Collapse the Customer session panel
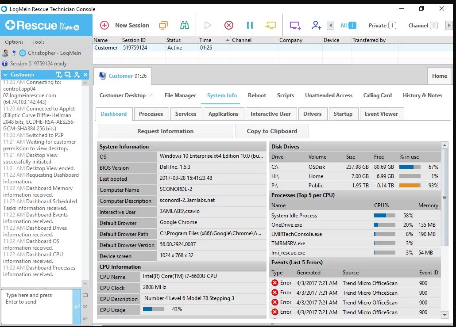The height and width of the screenshot is (327, 456). [4, 75]
